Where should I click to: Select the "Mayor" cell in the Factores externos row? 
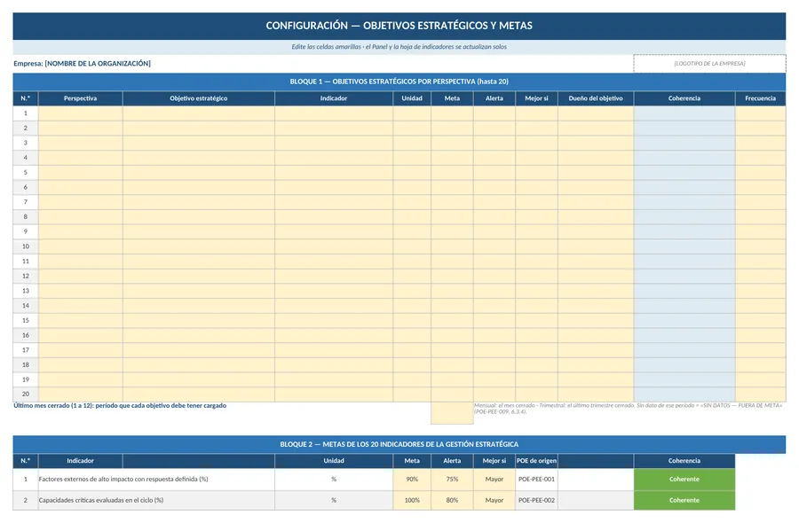pyautogui.click(x=494, y=480)
